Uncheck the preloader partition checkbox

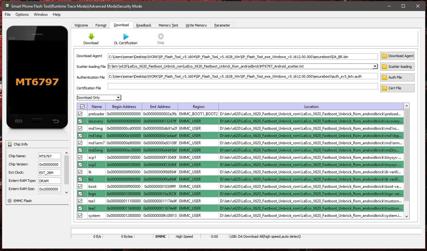(x=80, y=114)
